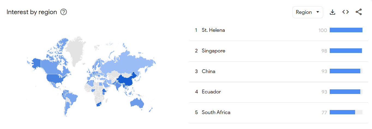Click the Region dropdown arrow

click(317, 12)
